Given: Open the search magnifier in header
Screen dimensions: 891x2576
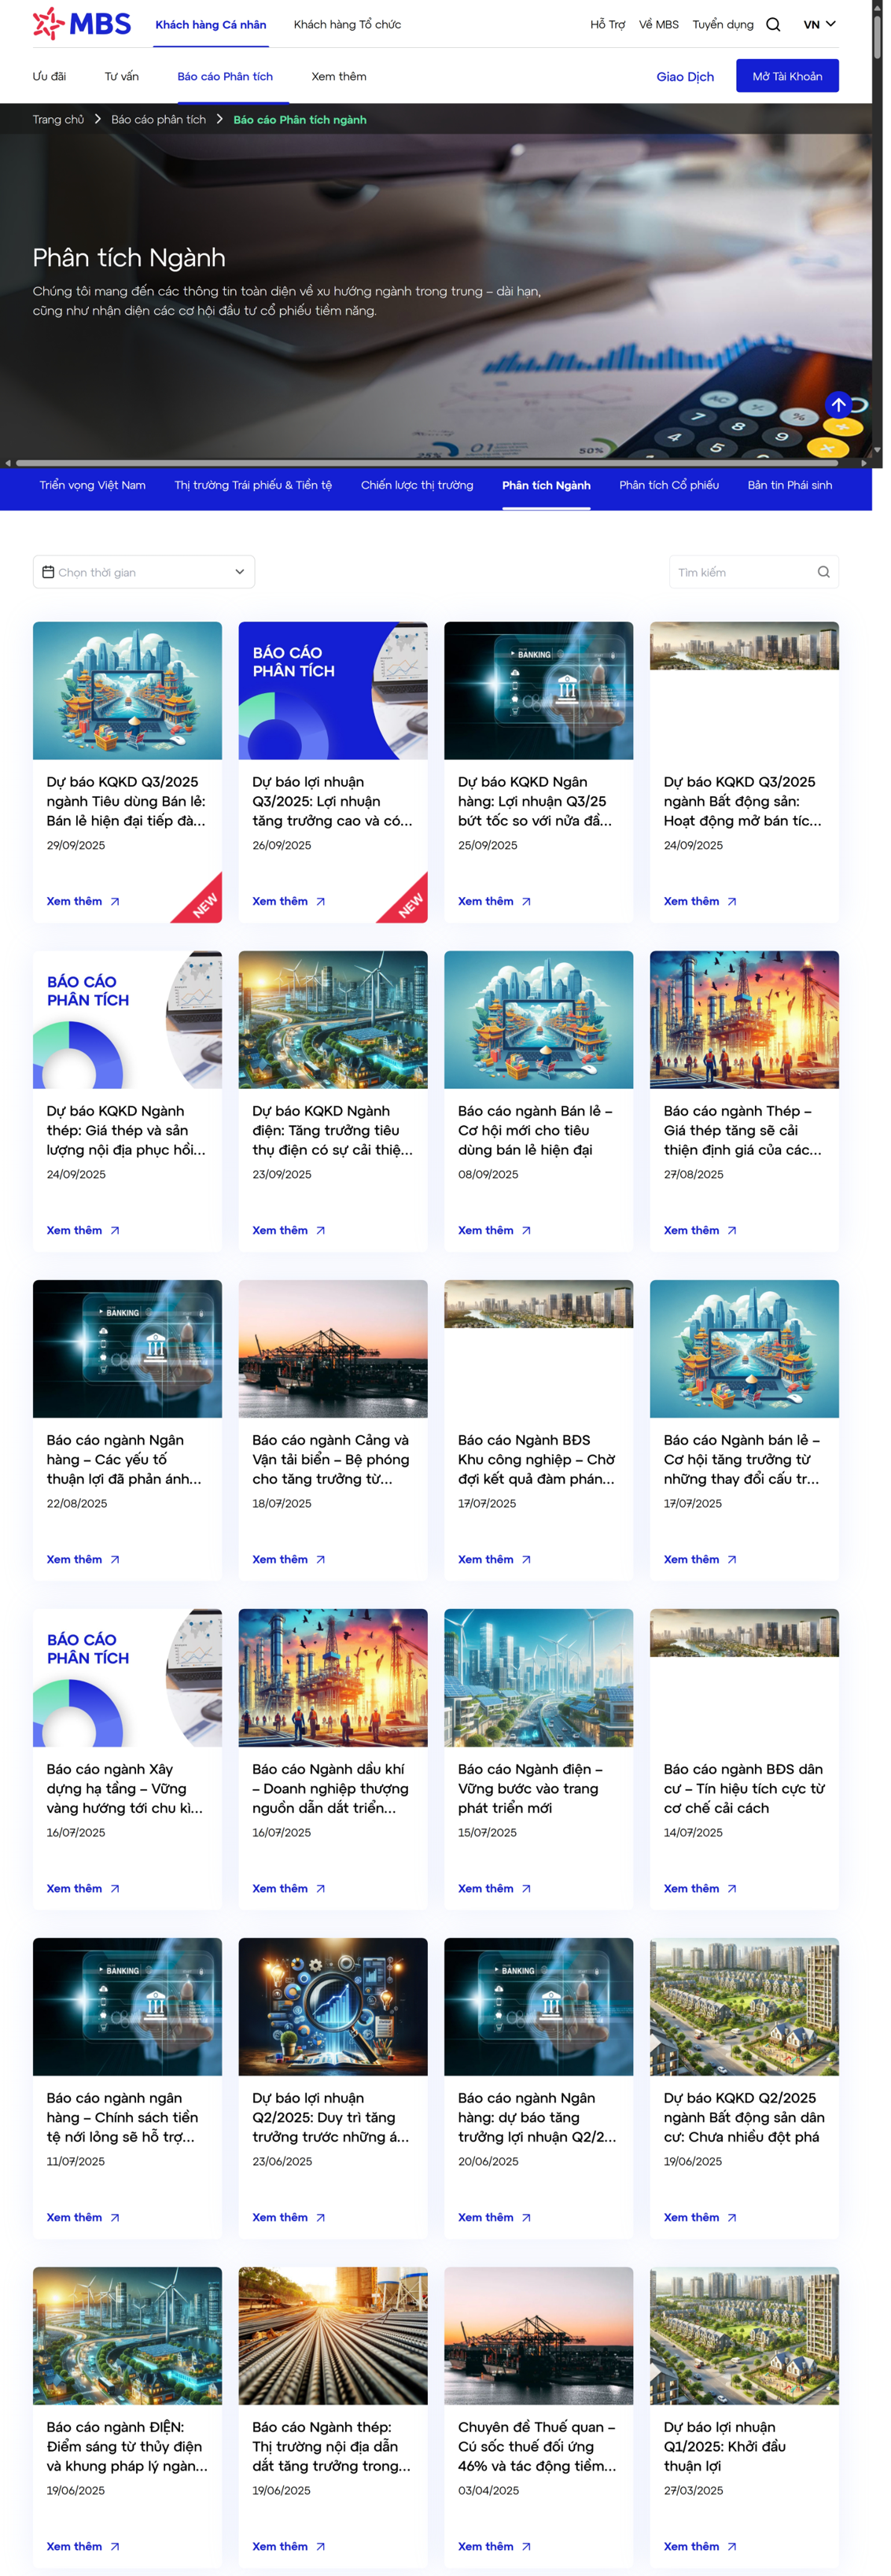Looking at the screenshot, I should click(x=773, y=25).
